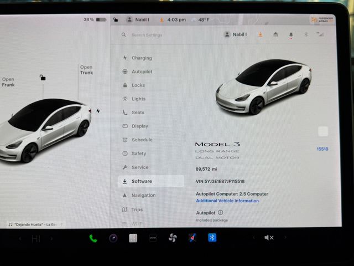Open HomeLink garage icon

tap(275, 34)
